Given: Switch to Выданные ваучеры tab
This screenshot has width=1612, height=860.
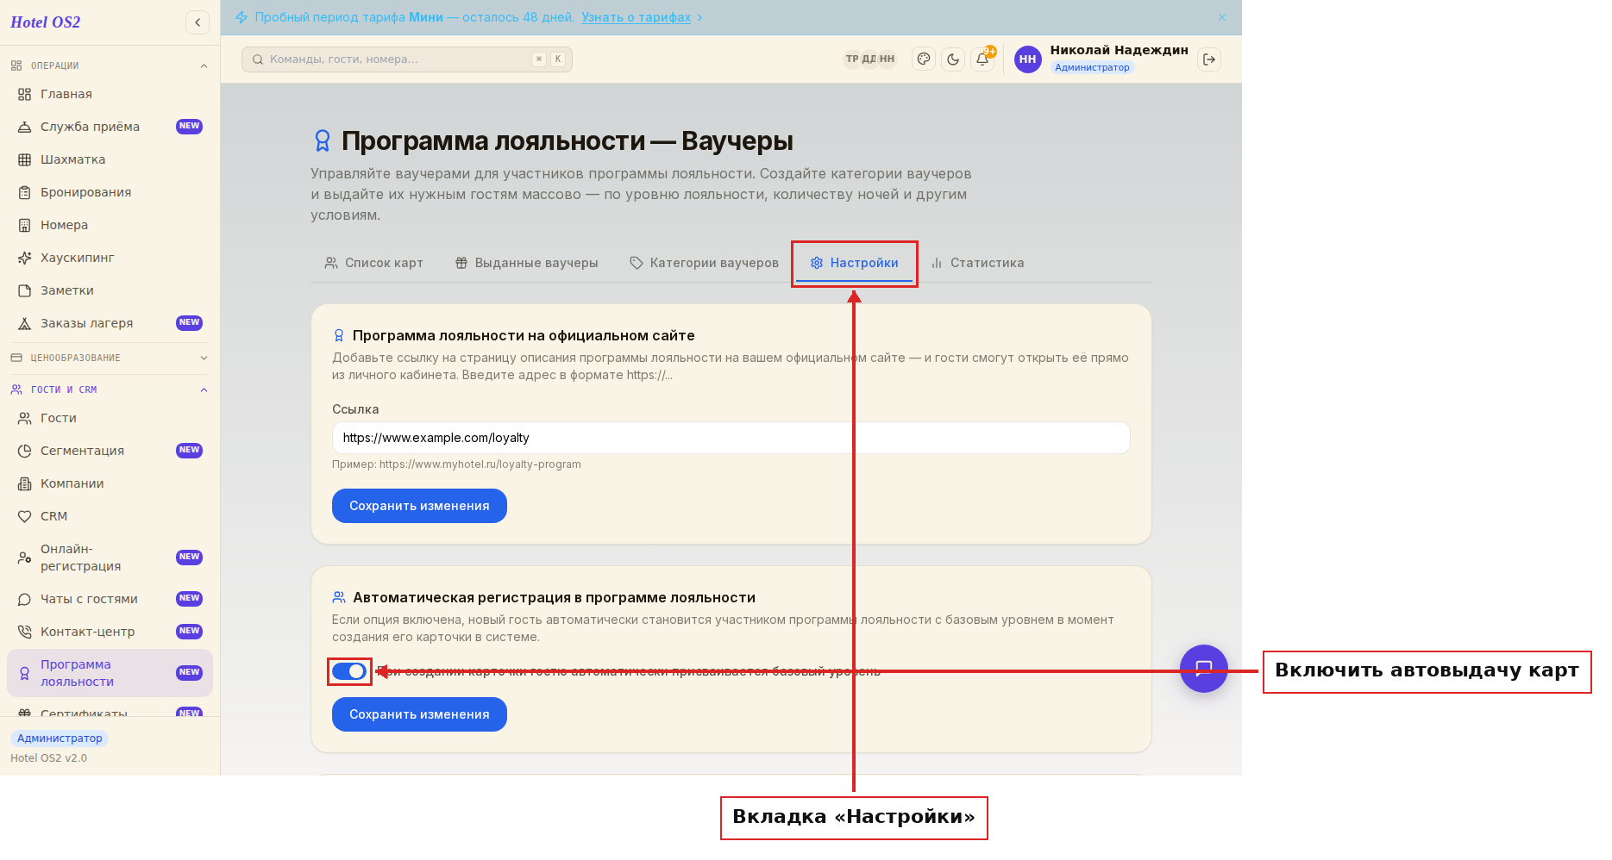Looking at the screenshot, I should [526, 263].
